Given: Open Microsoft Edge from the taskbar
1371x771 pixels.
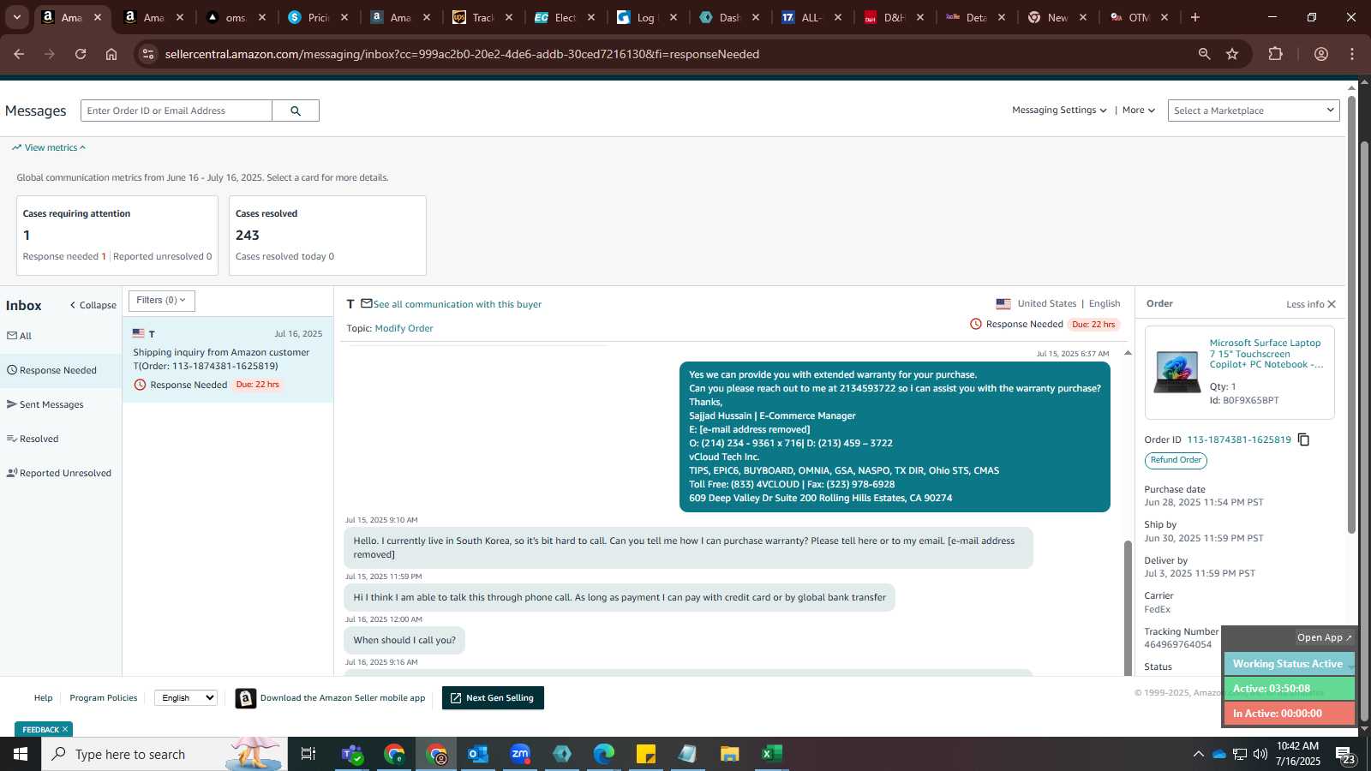Looking at the screenshot, I should (x=604, y=754).
